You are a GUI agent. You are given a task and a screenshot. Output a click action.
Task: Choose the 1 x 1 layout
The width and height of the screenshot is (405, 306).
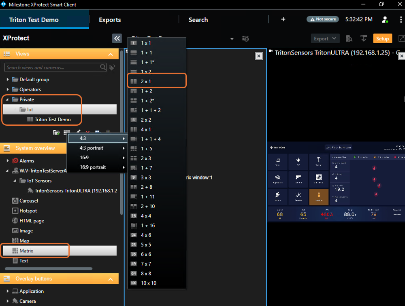pos(157,43)
